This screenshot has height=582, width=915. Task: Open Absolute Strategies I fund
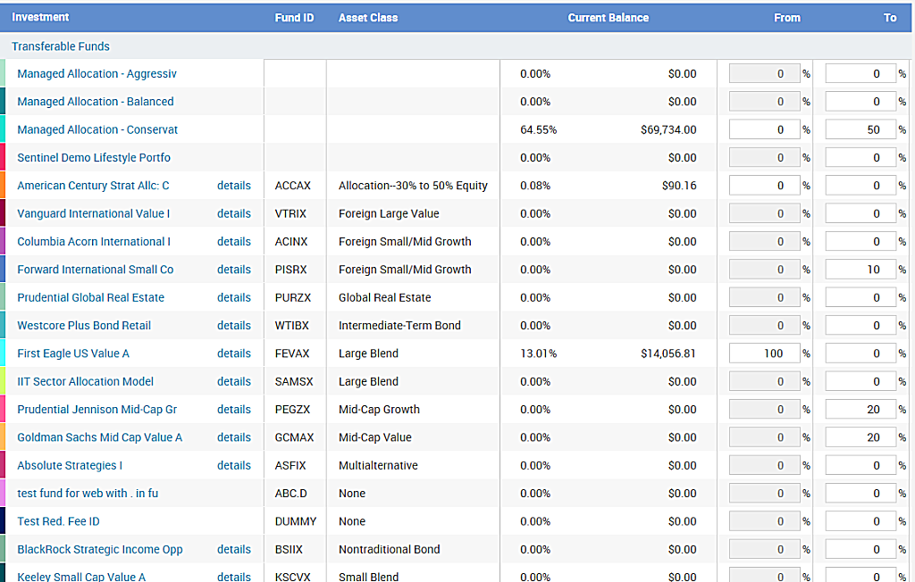click(x=70, y=465)
